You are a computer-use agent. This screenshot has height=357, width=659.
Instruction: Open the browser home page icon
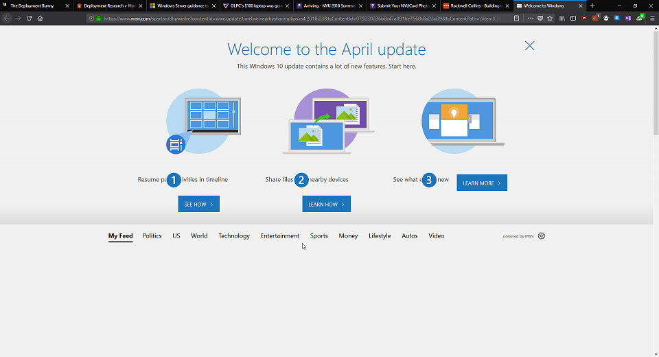point(40,18)
